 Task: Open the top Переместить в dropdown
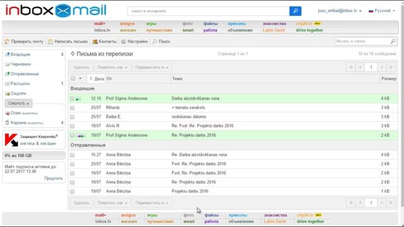(151, 67)
